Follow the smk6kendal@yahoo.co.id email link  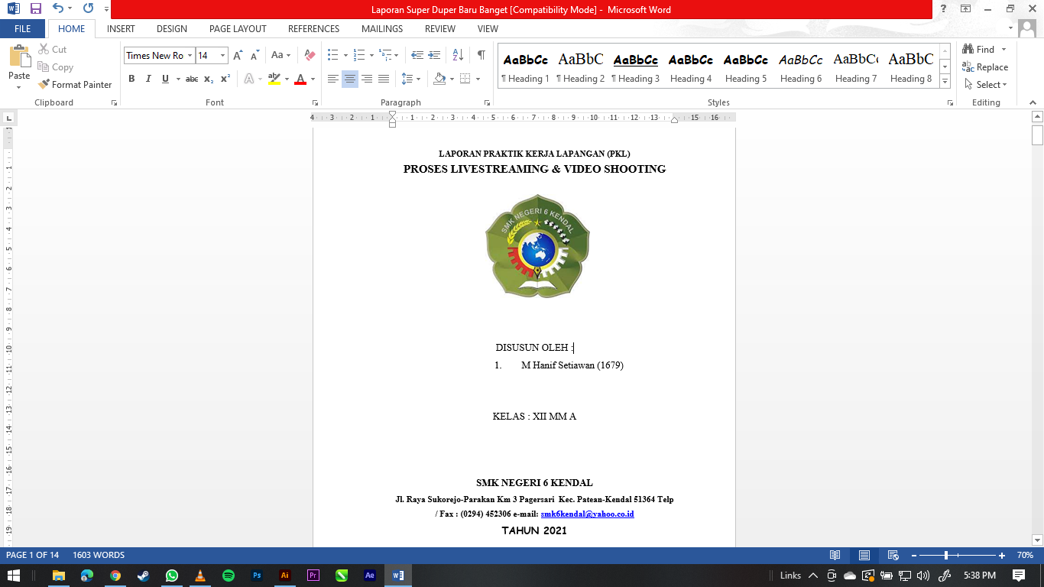[587, 514]
